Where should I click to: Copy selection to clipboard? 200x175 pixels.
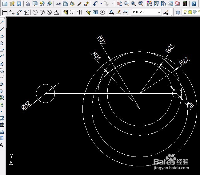pos(65,4)
